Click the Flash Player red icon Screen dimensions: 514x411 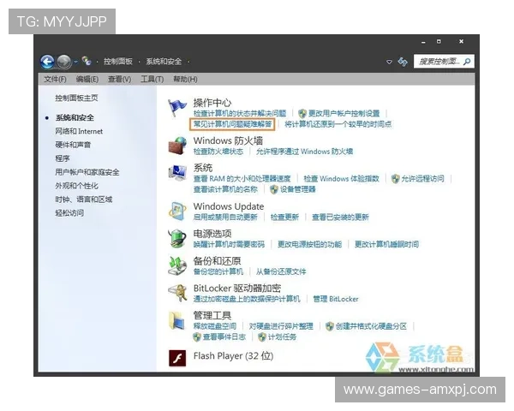[177, 358]
